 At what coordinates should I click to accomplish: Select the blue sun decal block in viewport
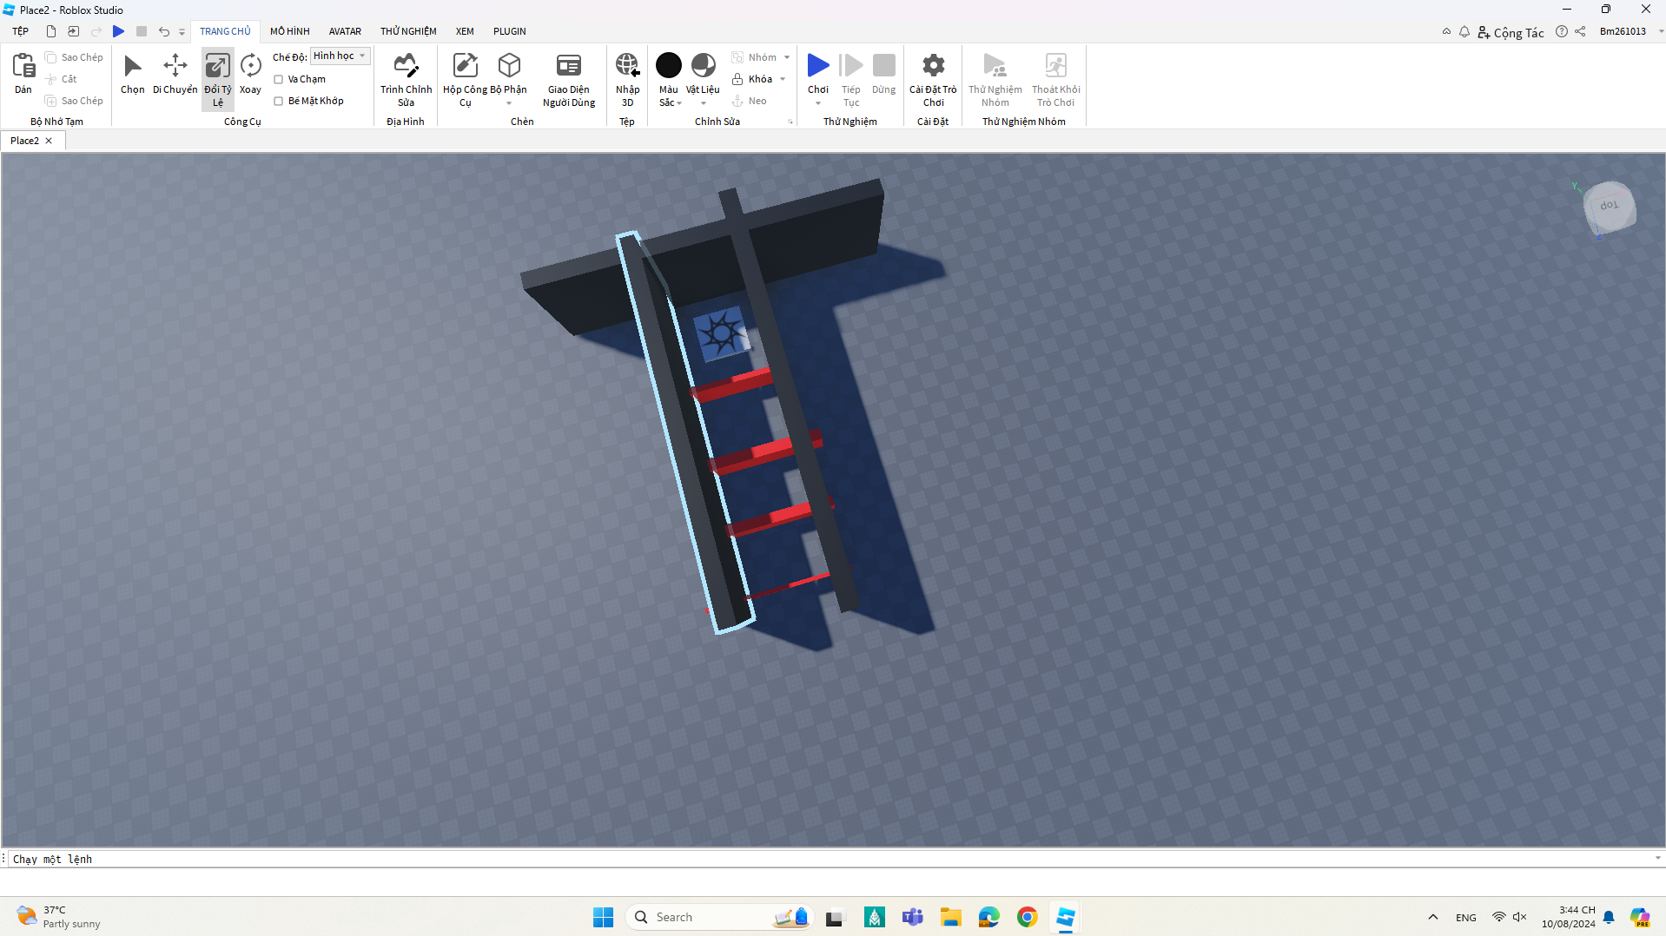coord(721,333)
